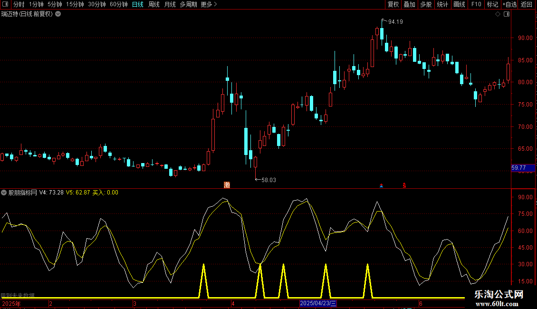Open the 多股 multi-stock view
This screenshot has height=309, width=537.
click(x=426, y=4)
